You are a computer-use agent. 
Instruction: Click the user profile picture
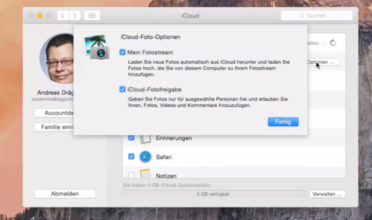point(57,58)
